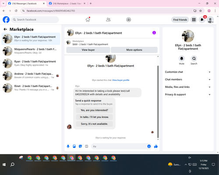Image resolution: width=219 pixels, height=175 pixels.
Task: Open Ryan conversation in the list
Action: click(31, 63)
